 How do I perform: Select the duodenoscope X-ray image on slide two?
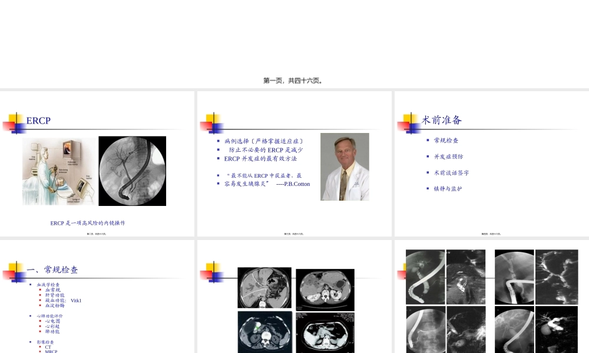(x=132, y=171)
